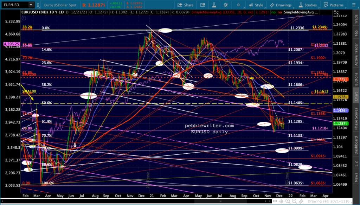Click the $1.2087 Fibonacci level label
This screenshot has width=360, height=205.
(x=296, y=50)
